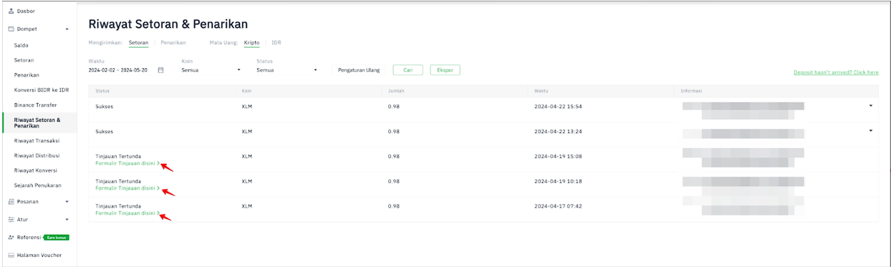Open Sejarah Penukaran in sidebar
Viewport: 891px width, 269px height.
tap(37, 185)
